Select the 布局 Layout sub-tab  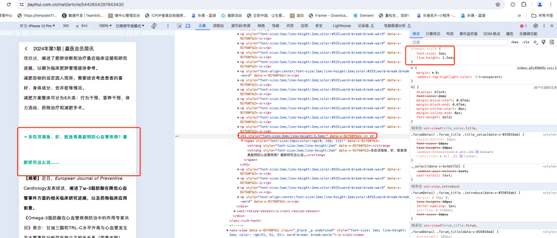(x=450, y=33)
